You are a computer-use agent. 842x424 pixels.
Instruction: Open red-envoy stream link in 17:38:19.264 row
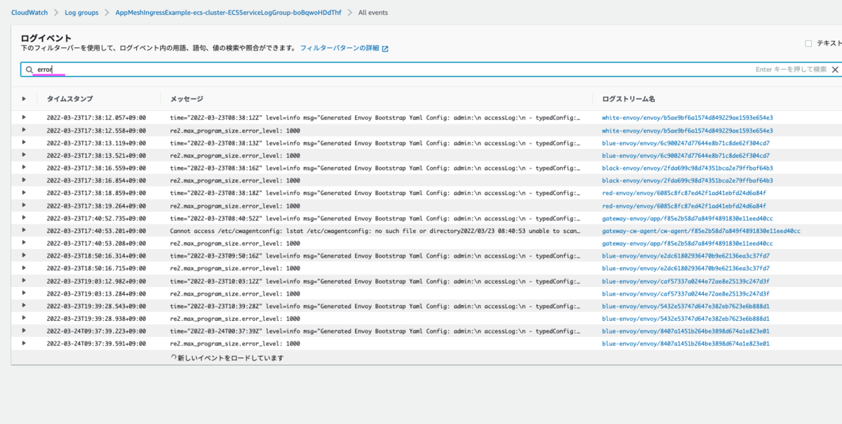click(x=684, y=205)
